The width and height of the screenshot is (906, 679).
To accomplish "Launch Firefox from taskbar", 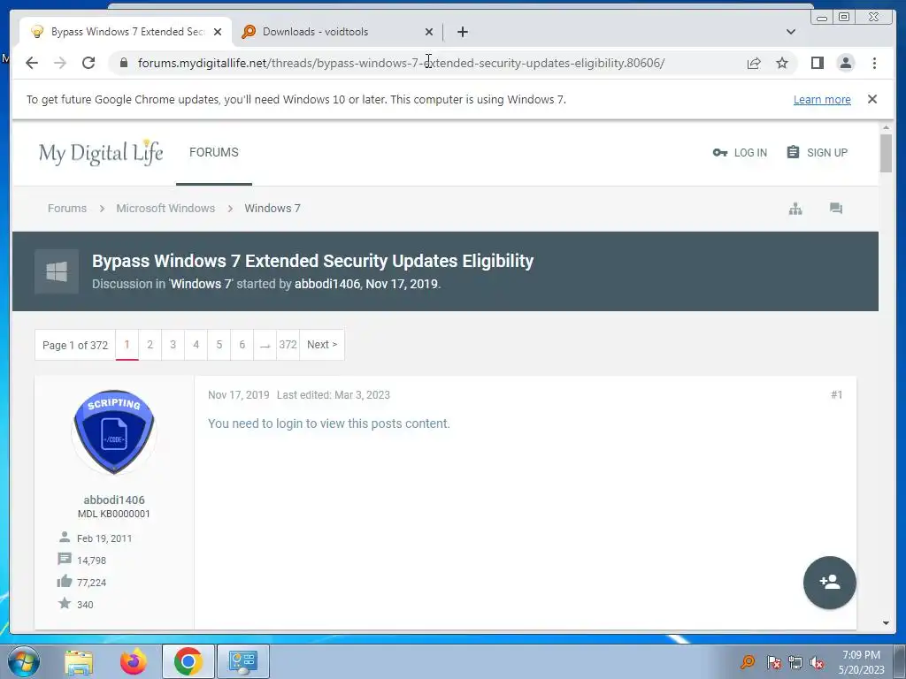I will (x=134, y=661).
